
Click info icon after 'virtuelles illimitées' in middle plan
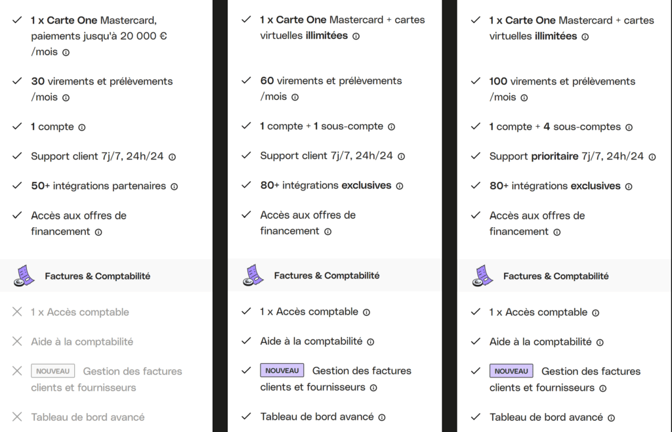[x=356, y=36]
